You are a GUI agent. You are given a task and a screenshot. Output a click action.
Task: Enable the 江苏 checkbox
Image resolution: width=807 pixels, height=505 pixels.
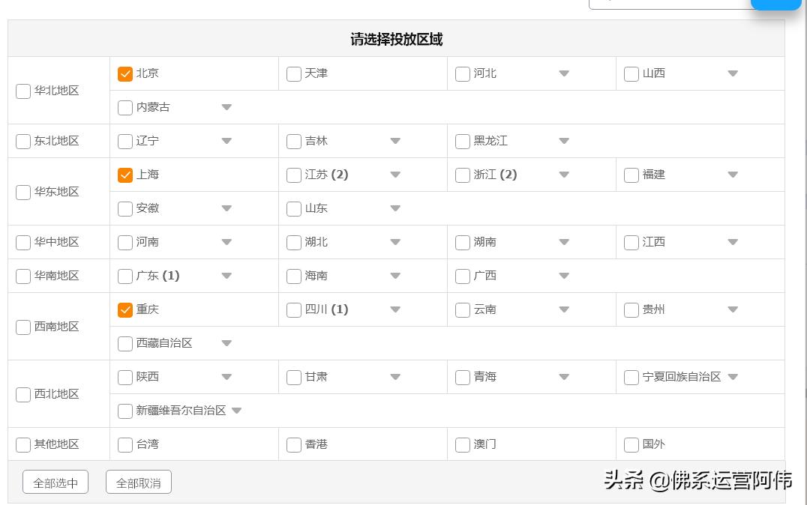[294, 175]
